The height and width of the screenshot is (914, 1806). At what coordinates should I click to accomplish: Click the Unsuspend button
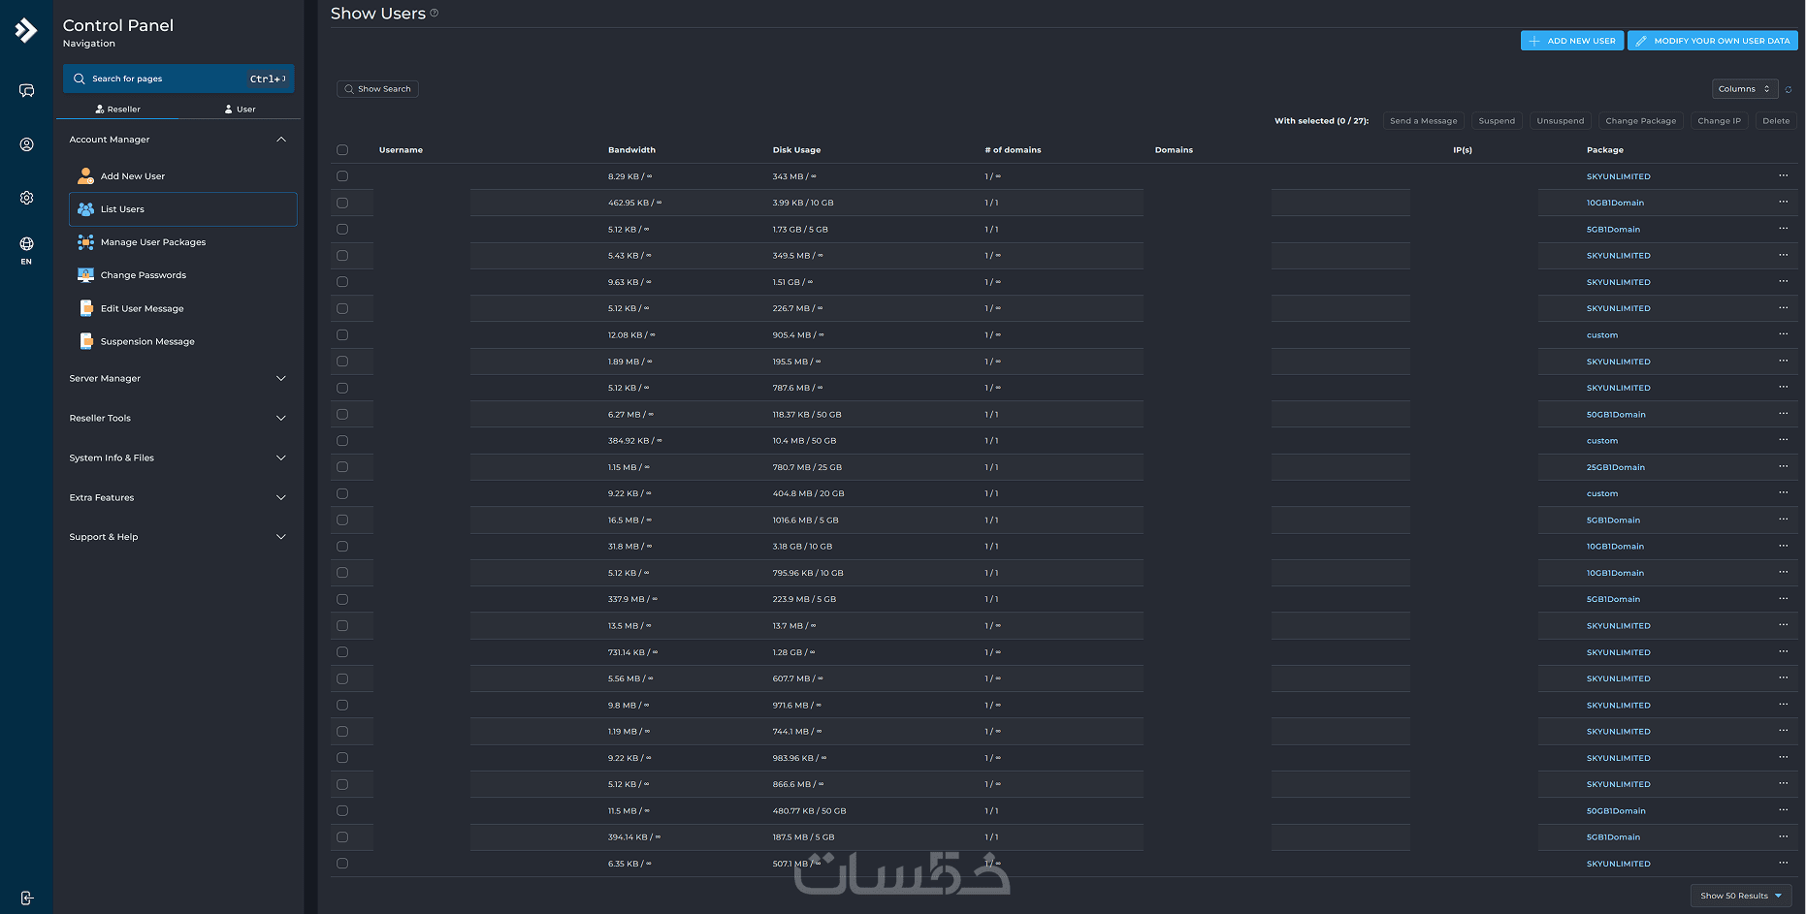[x=1561, y=121]
